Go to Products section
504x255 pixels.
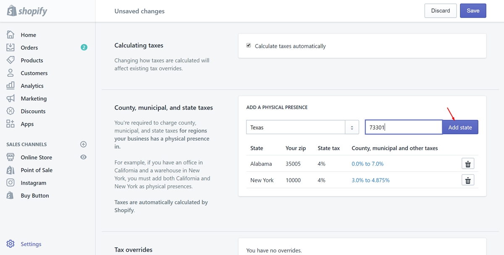[32, 60]
